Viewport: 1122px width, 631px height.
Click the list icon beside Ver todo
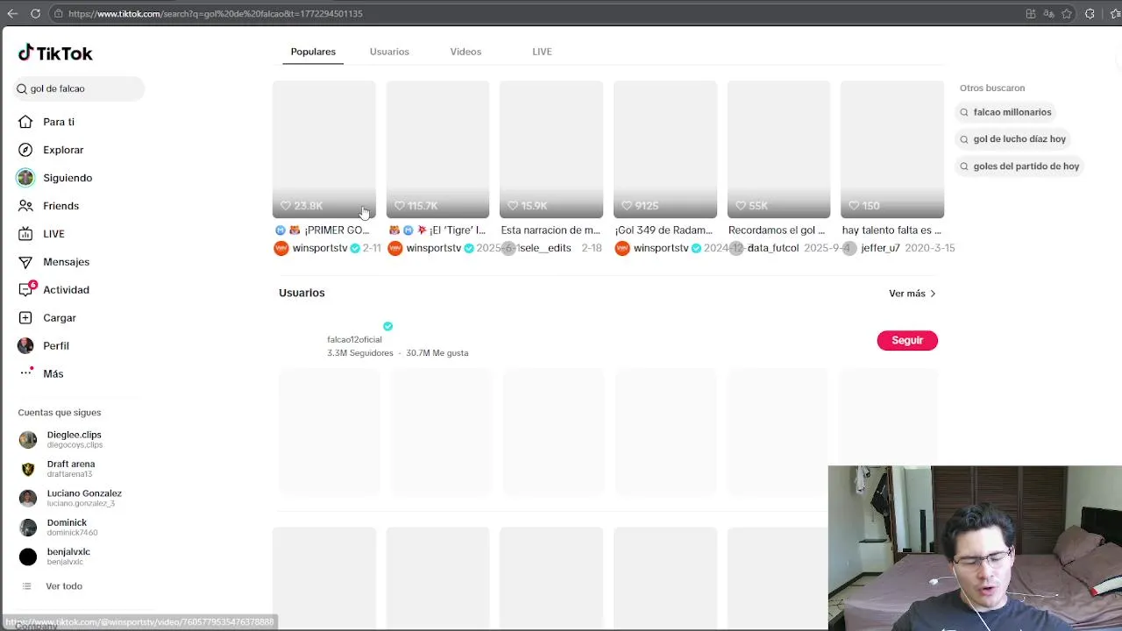(x=26, y=586)
